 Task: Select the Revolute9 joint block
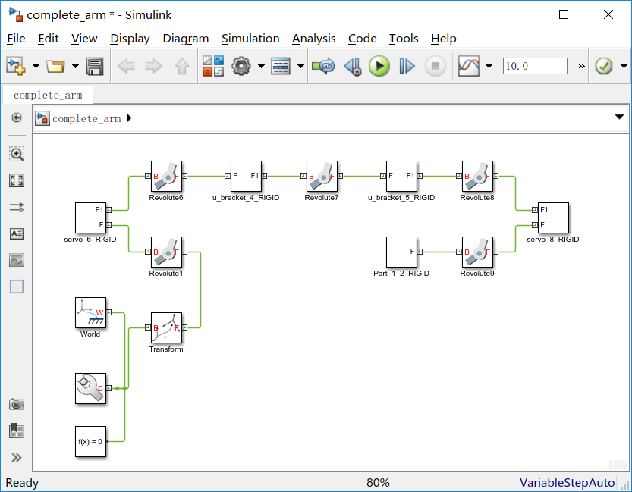click(x=478, y=252)
